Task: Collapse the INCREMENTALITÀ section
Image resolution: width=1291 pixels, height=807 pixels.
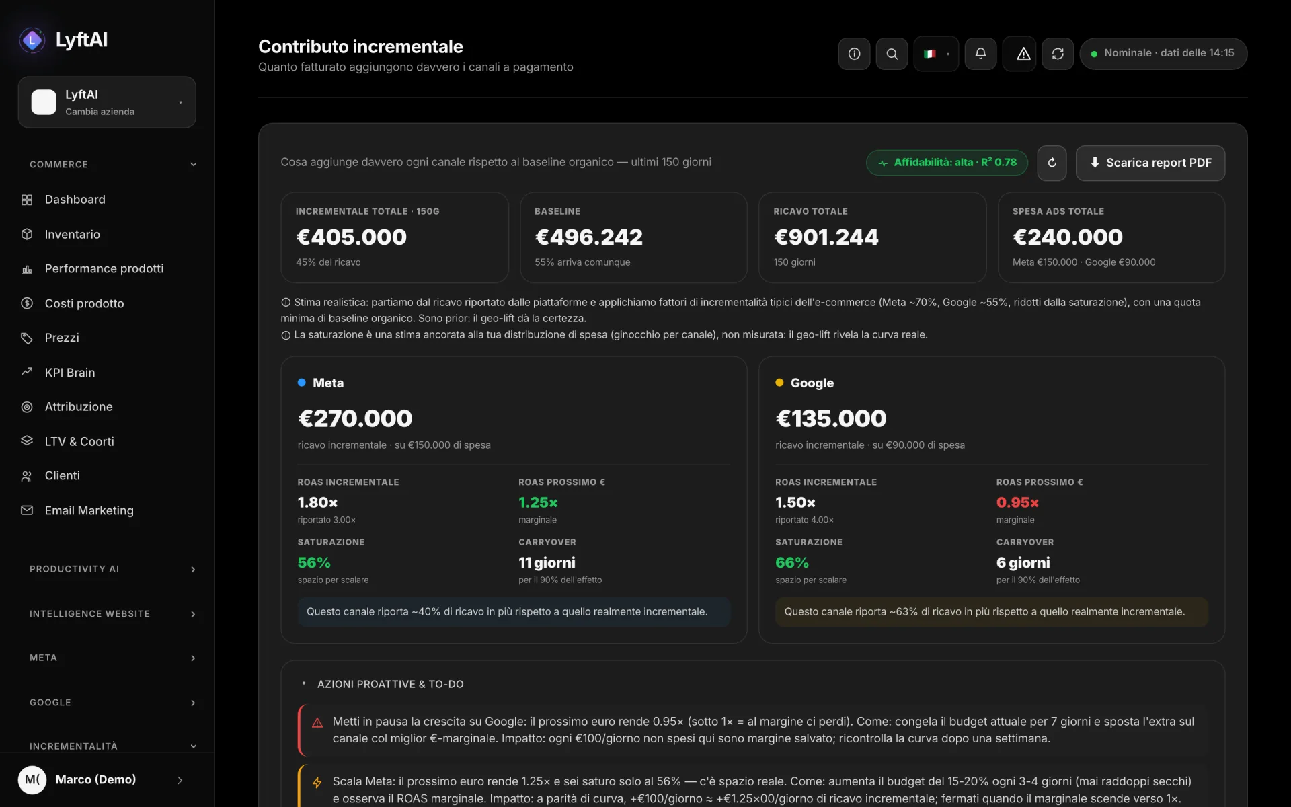Action: (x=112, y=746)
